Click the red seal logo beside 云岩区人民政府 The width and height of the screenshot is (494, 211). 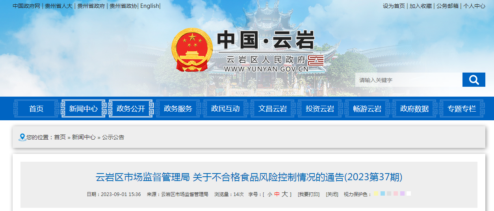pyautogui.click(x=316, y=60)
